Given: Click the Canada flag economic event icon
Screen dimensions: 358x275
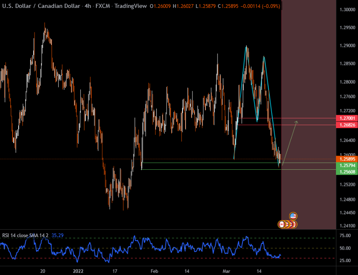Looking at the screenshot, I should point(281,224).
